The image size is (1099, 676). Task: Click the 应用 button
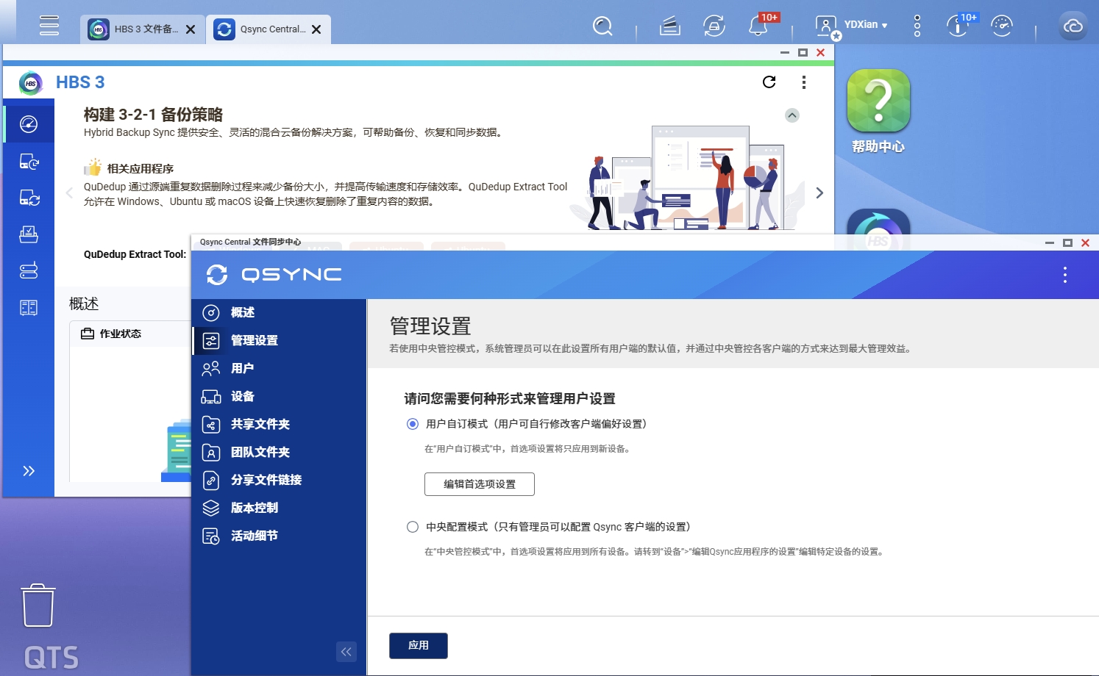click(x=419, y=646)
